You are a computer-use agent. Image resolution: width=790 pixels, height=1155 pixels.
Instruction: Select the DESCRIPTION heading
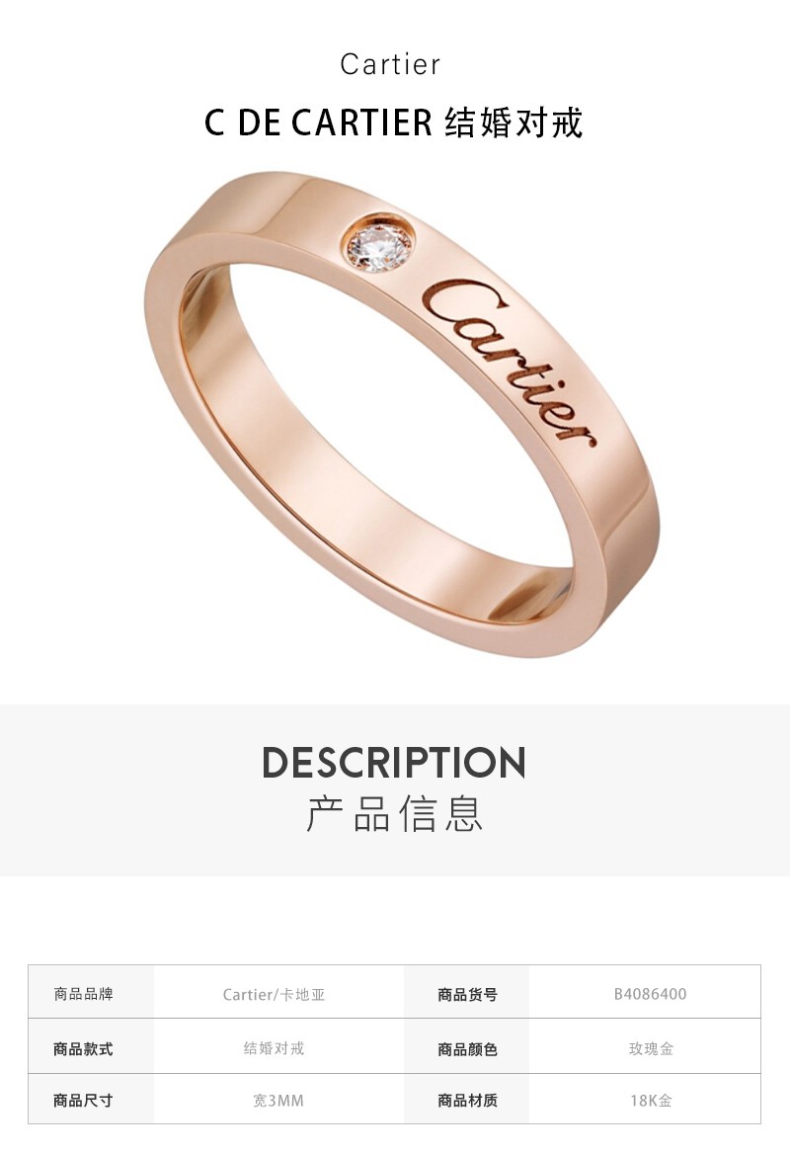click(x=394, y=763)
